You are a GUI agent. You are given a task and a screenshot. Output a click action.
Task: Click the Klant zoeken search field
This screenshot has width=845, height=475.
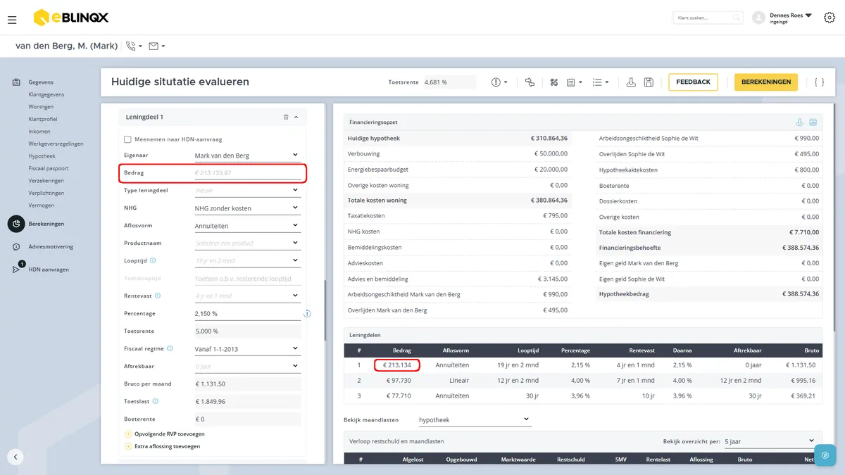[708, 18]
